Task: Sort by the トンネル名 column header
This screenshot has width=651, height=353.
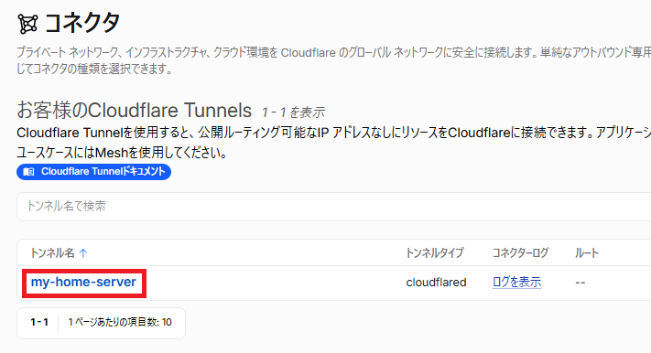Action: (53, 253)
